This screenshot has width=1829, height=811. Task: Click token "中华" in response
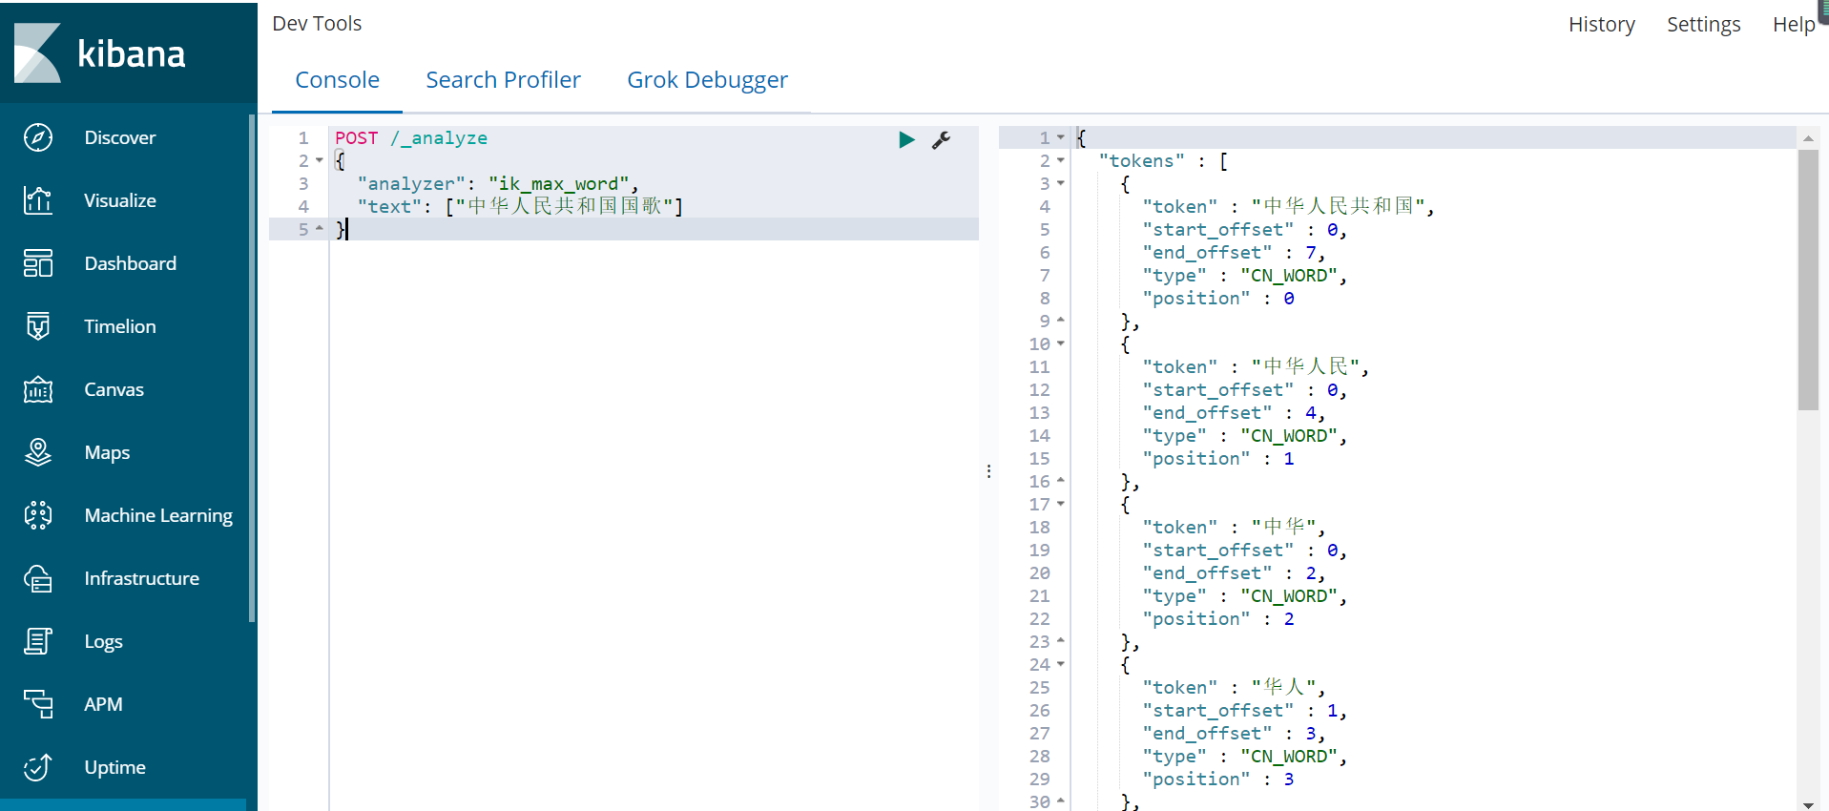tap(1283, 527)
